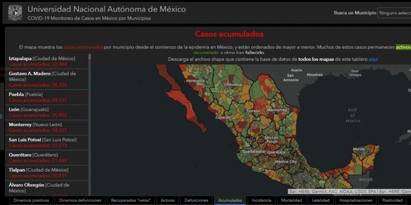This screenshot has height=205, width=411.
Task: Click the aquí download link
Action: (x=373, y=59)
